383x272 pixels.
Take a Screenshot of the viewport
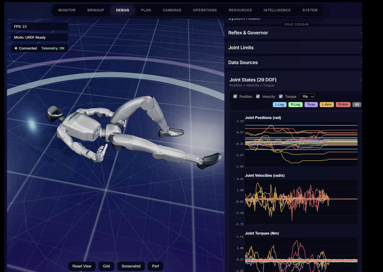[x=131, y=266]
